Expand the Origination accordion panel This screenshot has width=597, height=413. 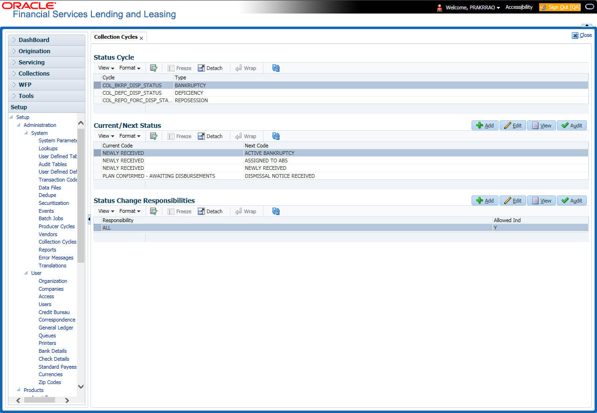47,51
